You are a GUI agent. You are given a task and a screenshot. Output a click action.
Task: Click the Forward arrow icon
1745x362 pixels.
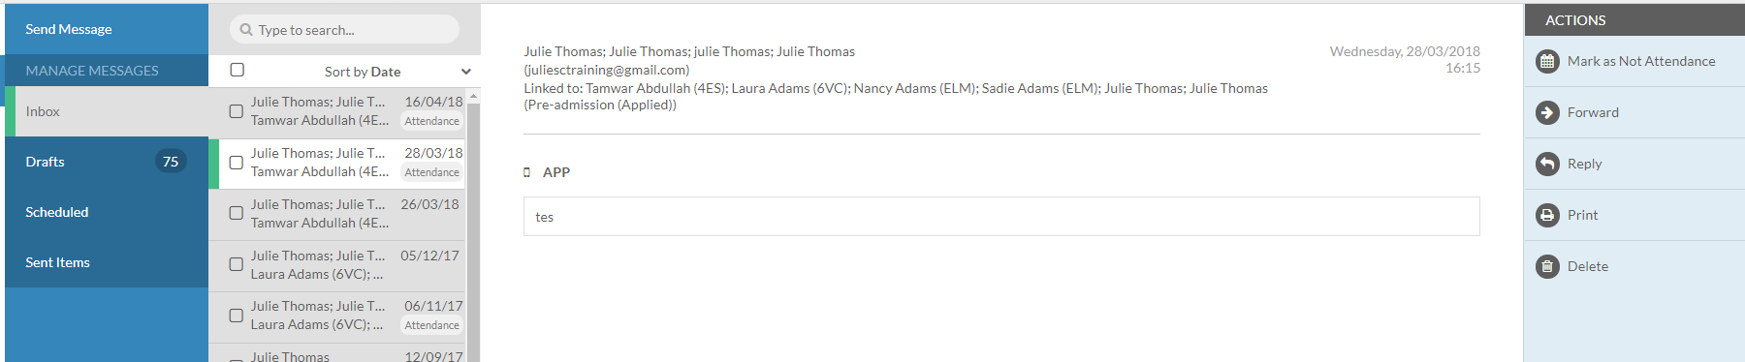pyautogui.click(x=1547, y=112)
